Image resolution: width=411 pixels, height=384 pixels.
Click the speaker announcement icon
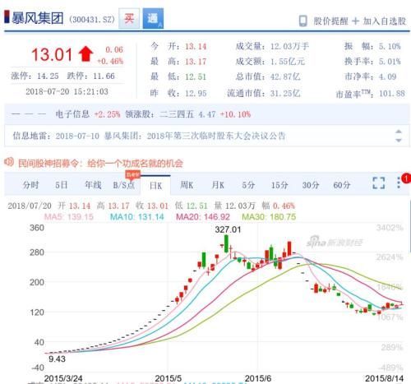pos(9,162)
